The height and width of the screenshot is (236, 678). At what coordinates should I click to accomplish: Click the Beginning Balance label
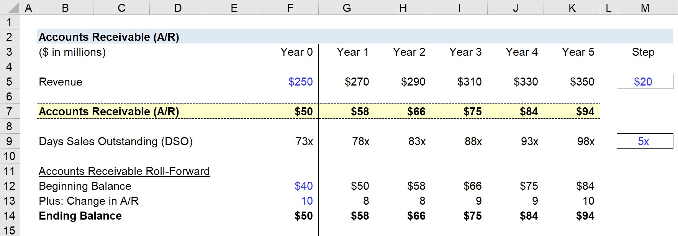click(85, 186)
